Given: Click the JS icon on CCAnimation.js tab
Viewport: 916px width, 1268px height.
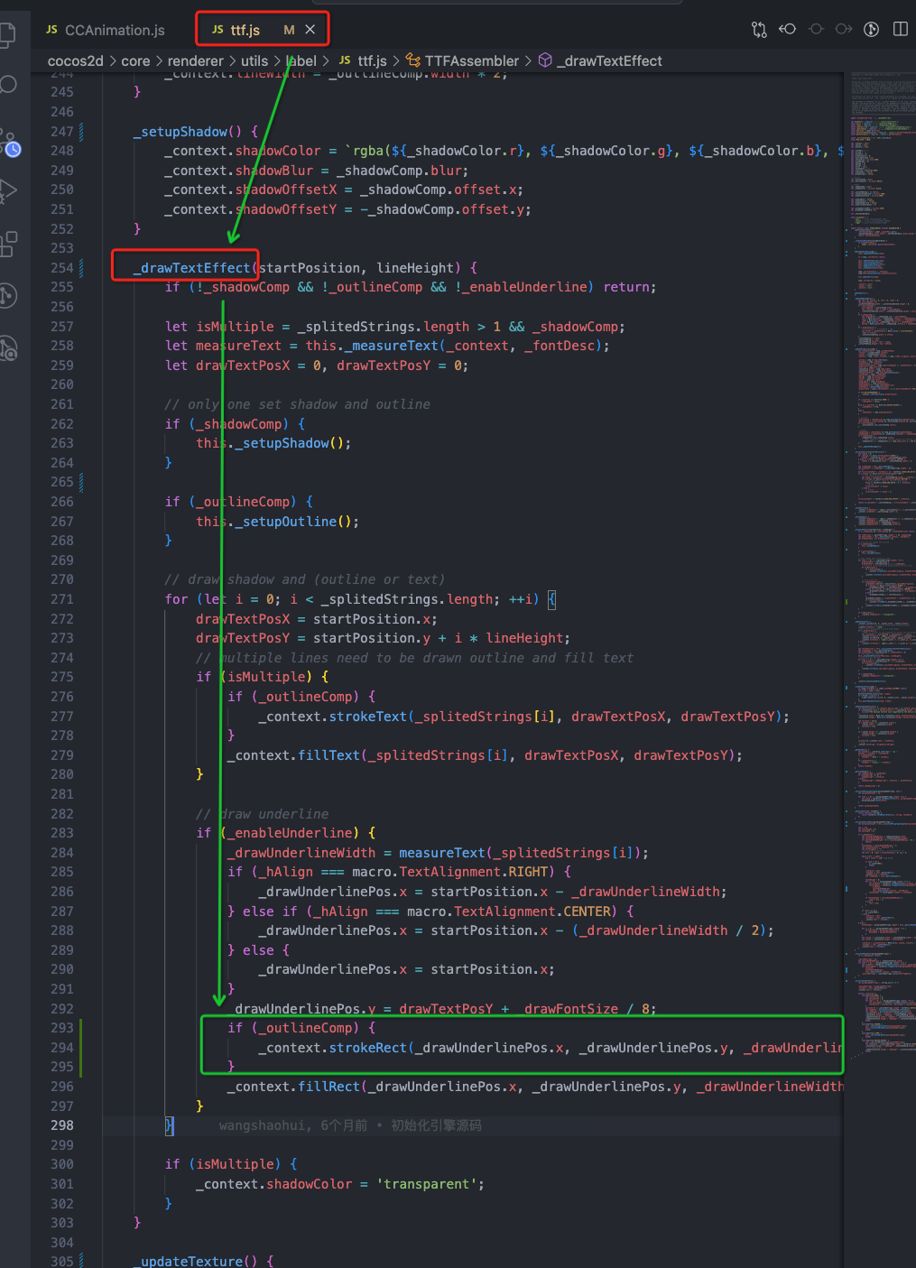Looking at the screenshot, I should pyautogui.click(x=51, y=30).
